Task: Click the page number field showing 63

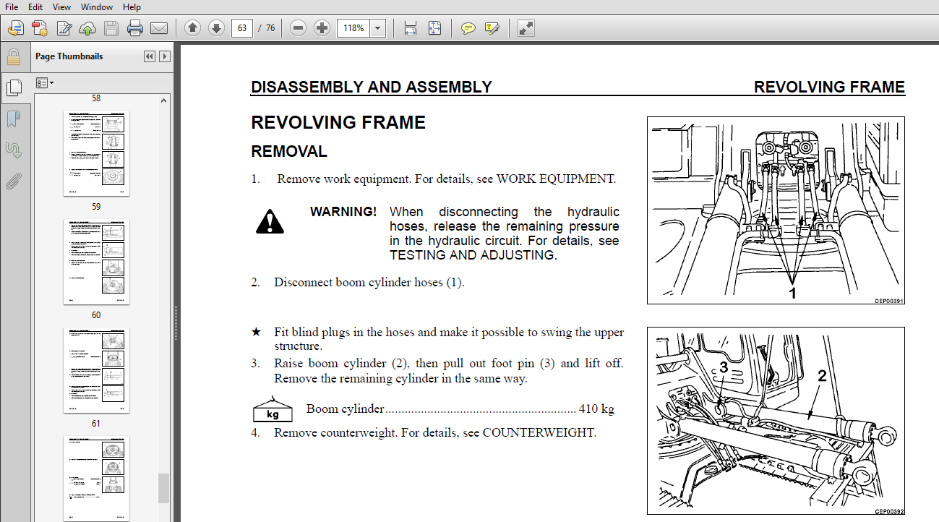Action: [241, 28]
